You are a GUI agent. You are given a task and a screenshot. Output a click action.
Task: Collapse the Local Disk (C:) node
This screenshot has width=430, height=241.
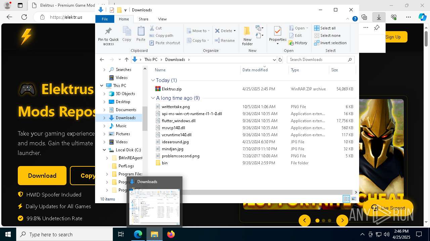(104, 150)
